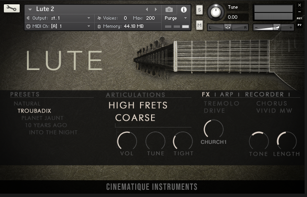This screenshot has width=307, height=197.
Task: Click the TONE knob
Action: (x=259, y=141)
